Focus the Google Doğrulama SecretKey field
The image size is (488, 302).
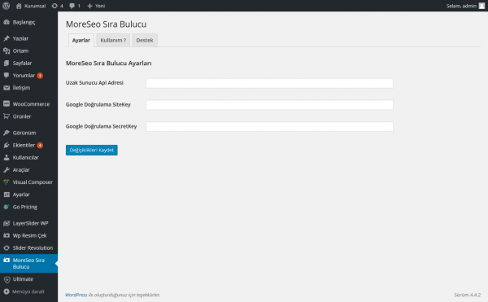pos(269,127)
